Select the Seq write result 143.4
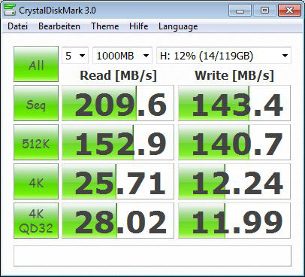Screen dimensions: 305x277 [x=234, y=103]
